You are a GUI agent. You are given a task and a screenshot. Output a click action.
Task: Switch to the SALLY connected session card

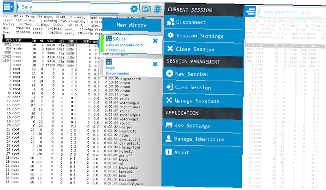click(x=131, y=44)
